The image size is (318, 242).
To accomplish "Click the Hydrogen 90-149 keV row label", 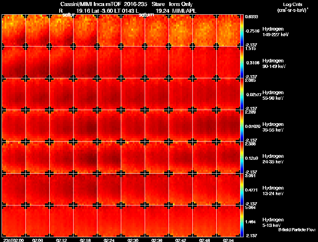I will (274, 64).
